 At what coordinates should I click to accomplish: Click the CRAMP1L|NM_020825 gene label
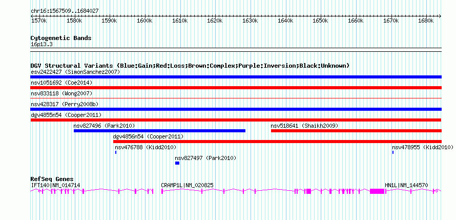click(188, 185)
